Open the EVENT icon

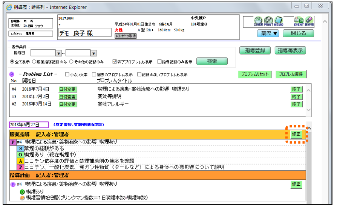[x=299, y=20]
